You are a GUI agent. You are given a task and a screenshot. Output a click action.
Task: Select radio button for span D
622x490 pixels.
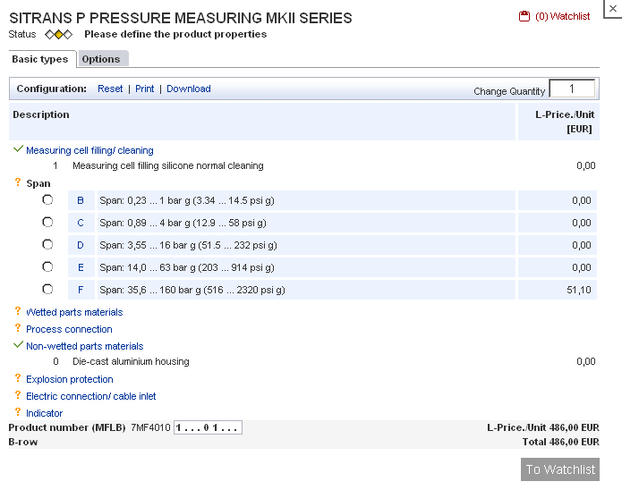[47, 245]
